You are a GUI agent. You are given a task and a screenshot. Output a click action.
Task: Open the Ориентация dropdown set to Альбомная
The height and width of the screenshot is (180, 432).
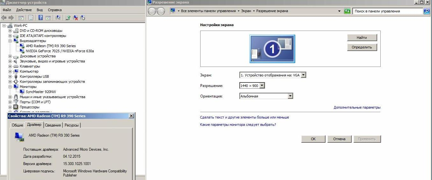(290, 96)
